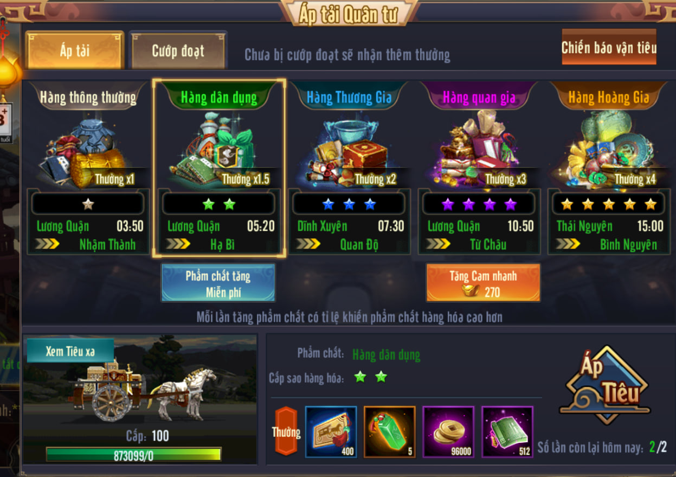The height and width of the screenshot is (477, 676).
Task: Click the Thái Nguyên to Bình Nguyên route card
Action: point(609,222)
